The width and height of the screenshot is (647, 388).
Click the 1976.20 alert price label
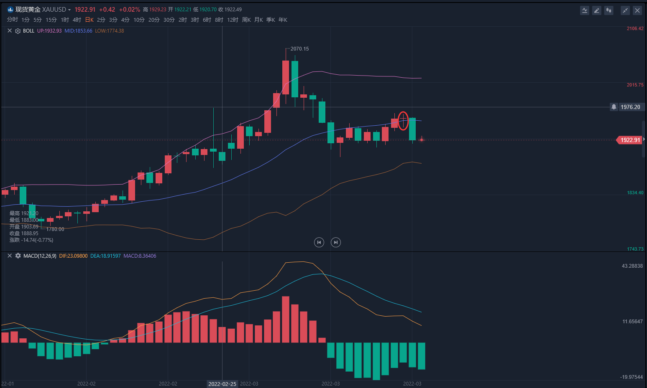(x=630, y=107)
